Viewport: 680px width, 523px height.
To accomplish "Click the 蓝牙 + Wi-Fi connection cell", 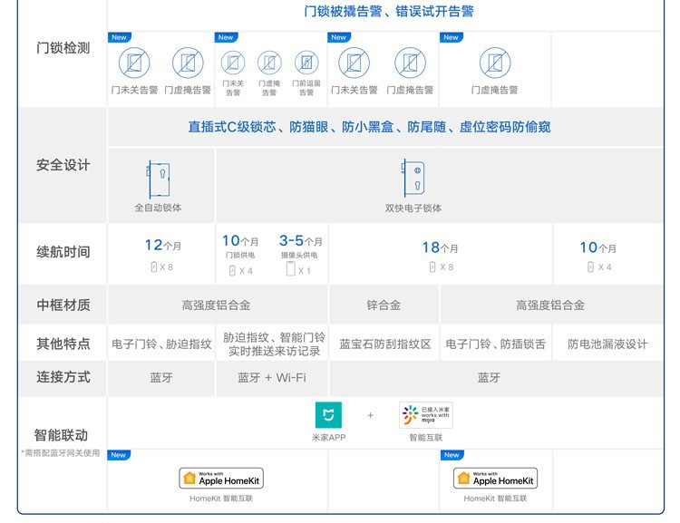I will coord(272,377).
